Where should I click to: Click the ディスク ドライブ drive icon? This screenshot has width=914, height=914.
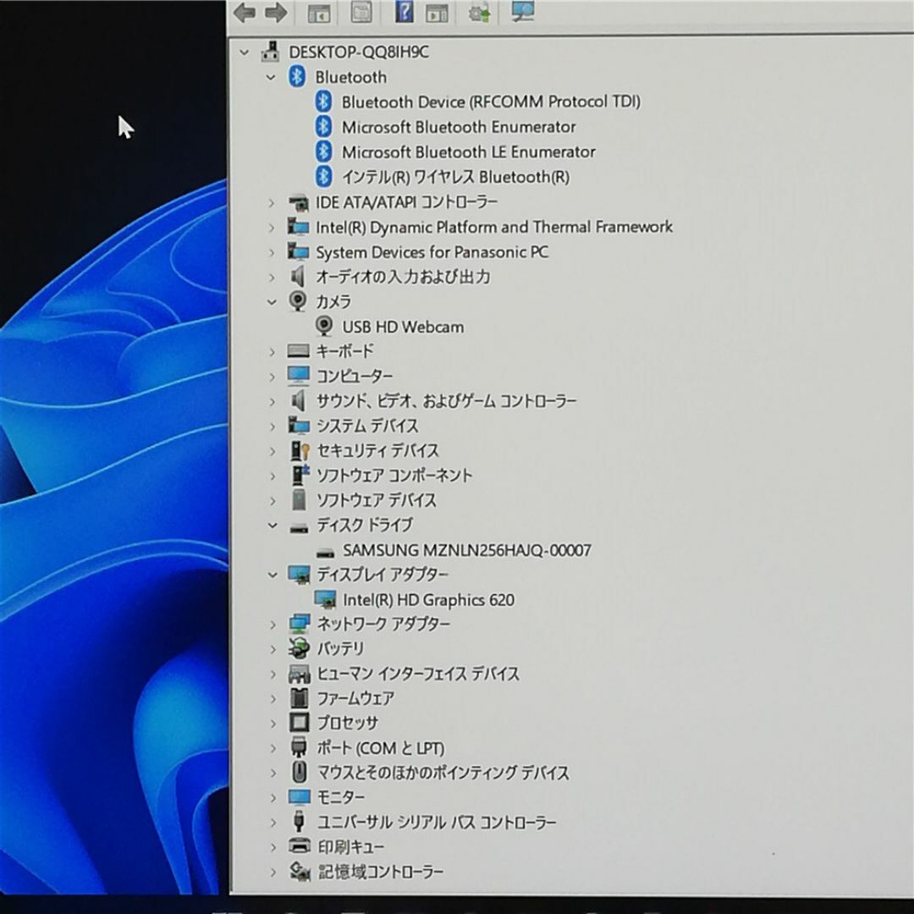tap(299, 527)
